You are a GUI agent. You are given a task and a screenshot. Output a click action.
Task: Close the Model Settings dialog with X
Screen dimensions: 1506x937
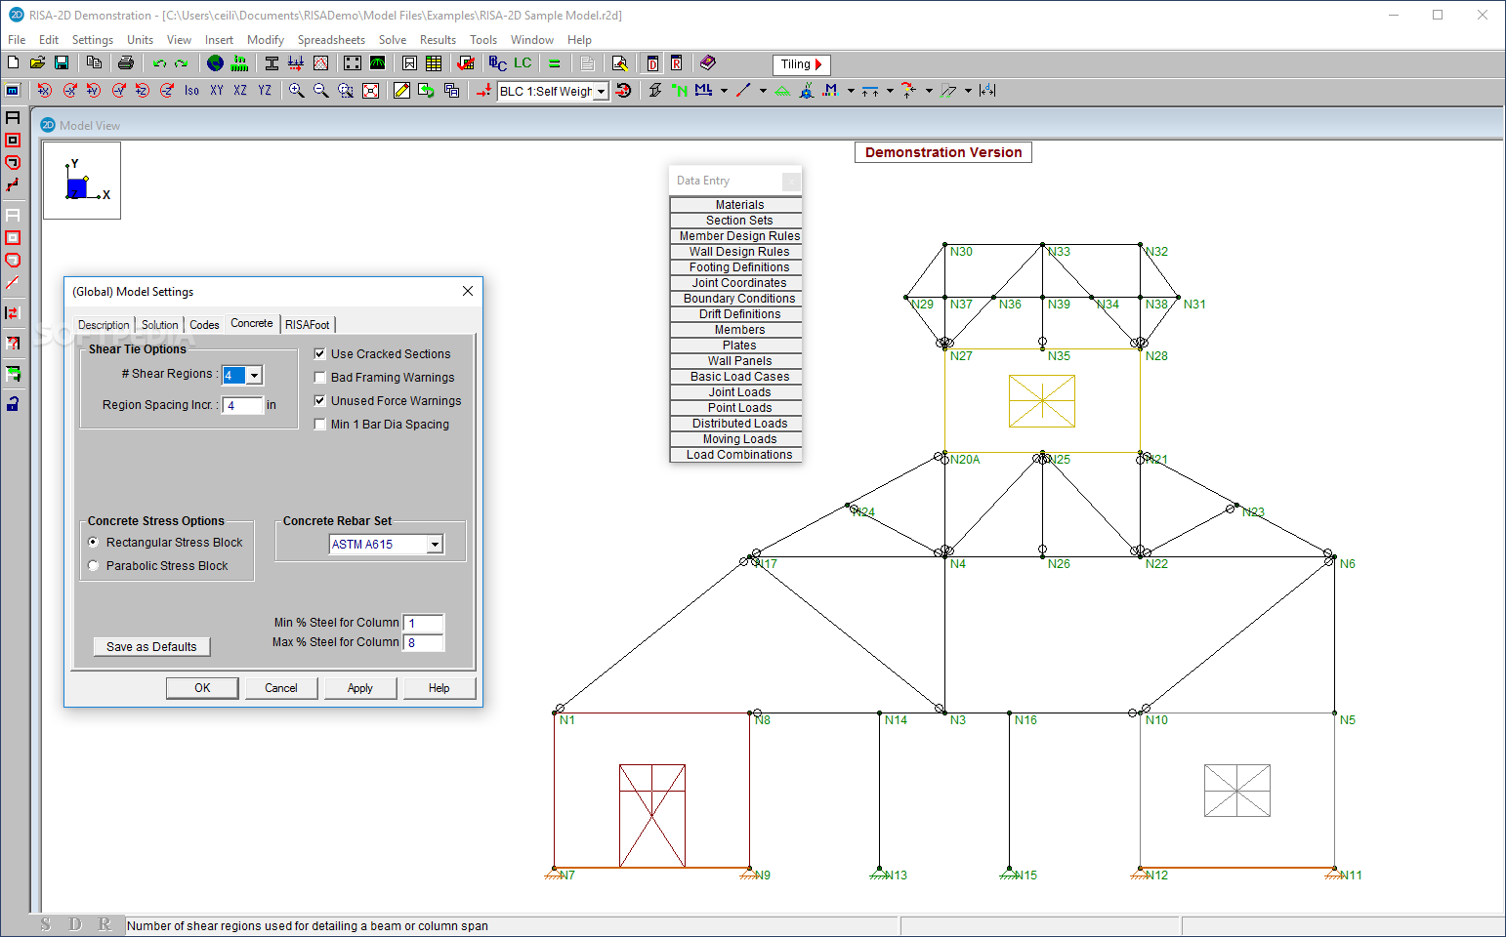pos(468,291)
